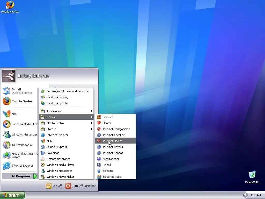Click the Windows Movie Maker reel icon
This screenshot has height=199, width=265.
tap(43, 177)
